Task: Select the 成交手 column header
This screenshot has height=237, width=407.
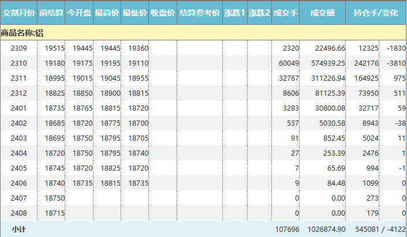Action: tap(285, 12)
